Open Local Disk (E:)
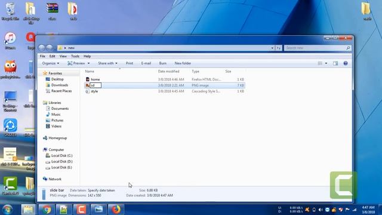The width and height of the screenshot is (382, 215). [61, 167]
